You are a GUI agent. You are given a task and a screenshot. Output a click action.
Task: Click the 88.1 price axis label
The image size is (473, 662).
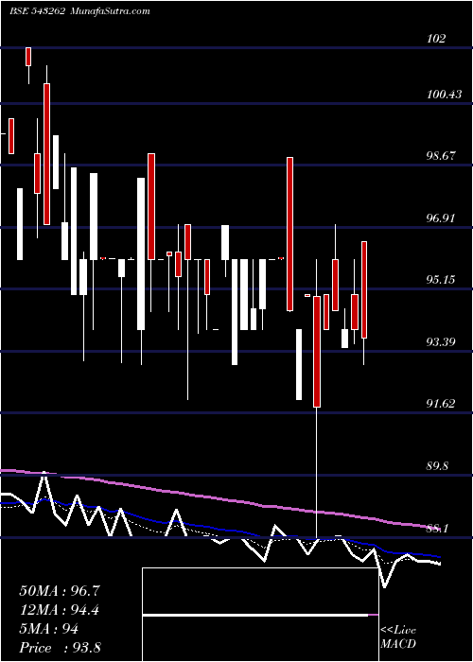(438, 529)
